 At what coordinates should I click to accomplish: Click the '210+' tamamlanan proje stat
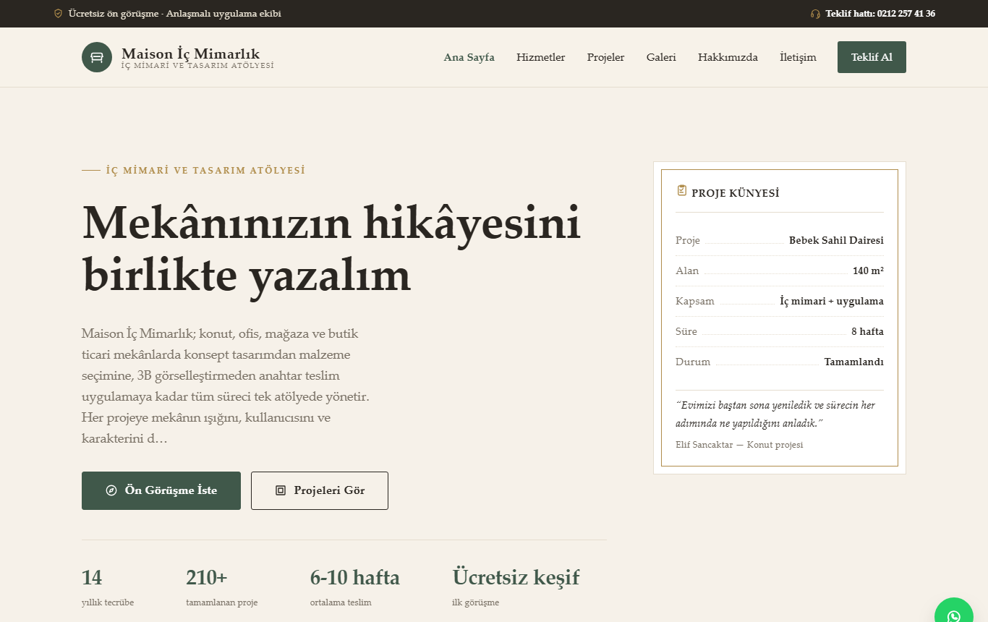207,578
